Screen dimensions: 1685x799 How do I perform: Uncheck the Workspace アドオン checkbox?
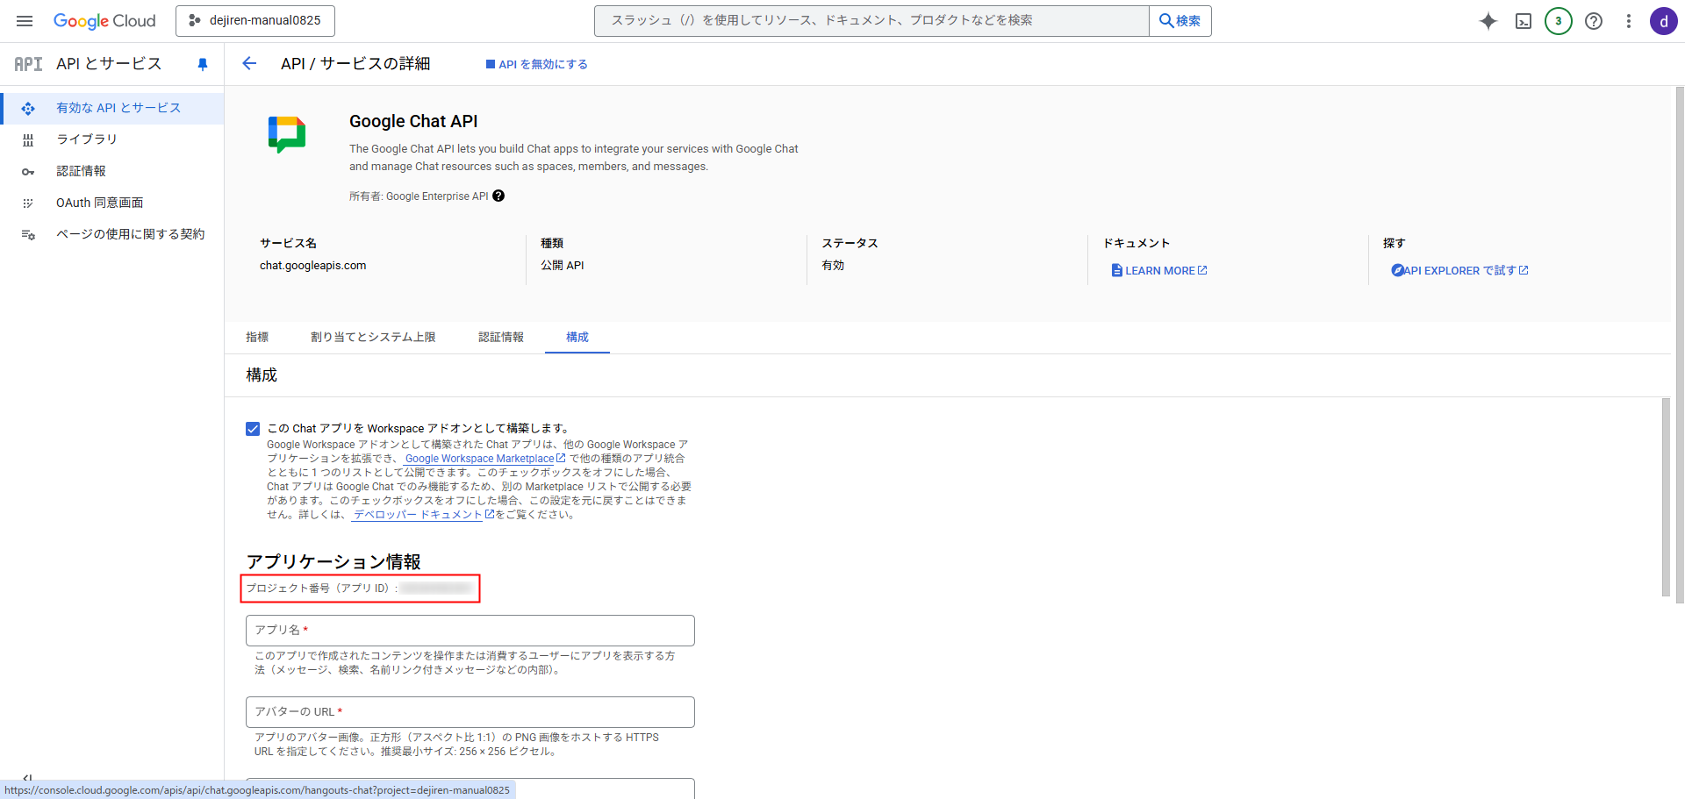click(x=253, y=429)
